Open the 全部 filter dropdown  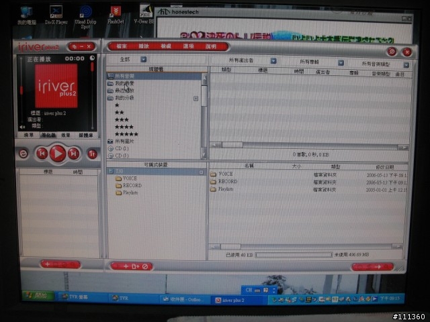tap(143, 60)
